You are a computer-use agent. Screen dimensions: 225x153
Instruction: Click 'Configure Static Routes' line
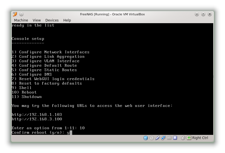pos(44,70)
